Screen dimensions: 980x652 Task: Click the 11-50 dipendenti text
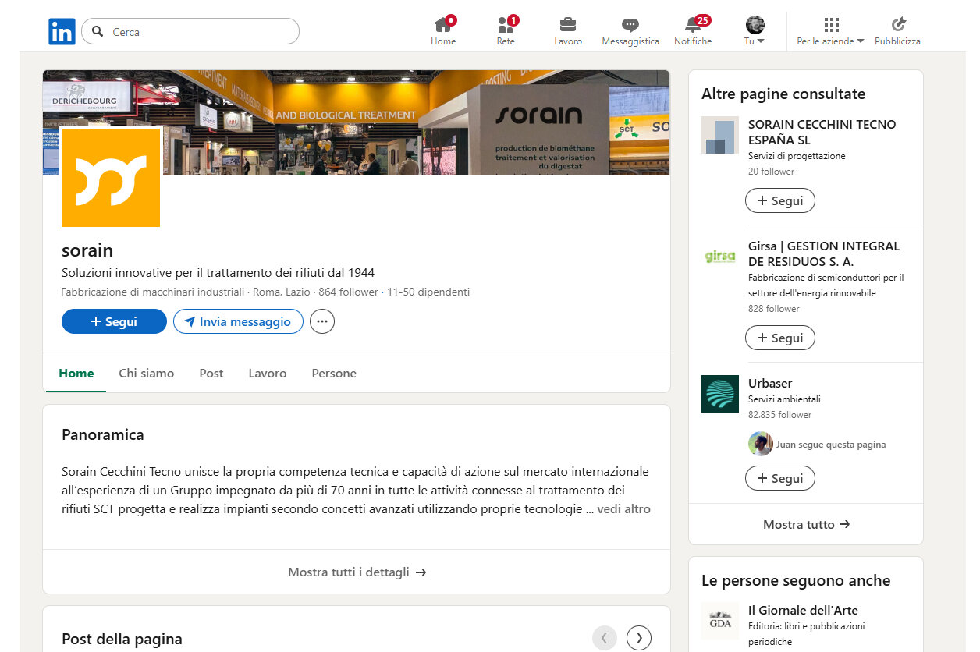(428, 292)
